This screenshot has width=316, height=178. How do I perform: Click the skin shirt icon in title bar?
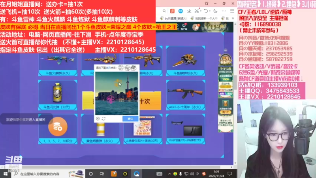(x=207, y=4)
